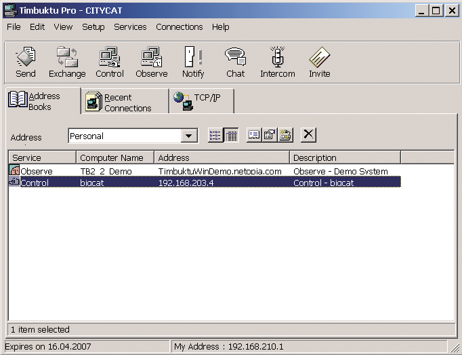The width and height of the screenshot is (462, 355).
Task: Start a Control session from toolbar
Action: pyautogui.click(x=110, y=62)
